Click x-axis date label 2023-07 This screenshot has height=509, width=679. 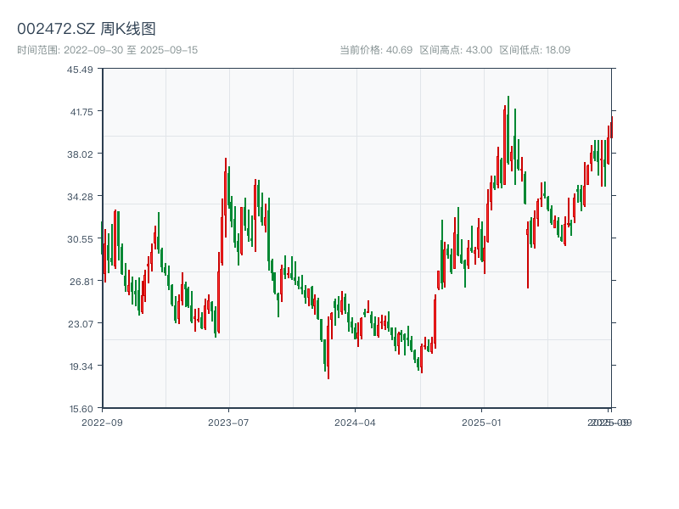click(x=228, y=422)
